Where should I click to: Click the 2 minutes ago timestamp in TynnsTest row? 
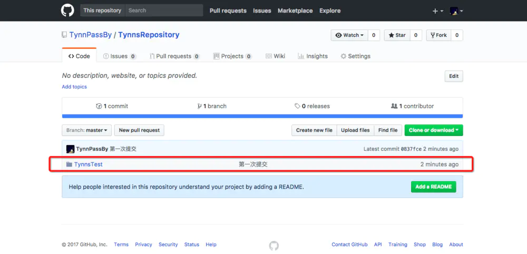(x=440, y=164)
